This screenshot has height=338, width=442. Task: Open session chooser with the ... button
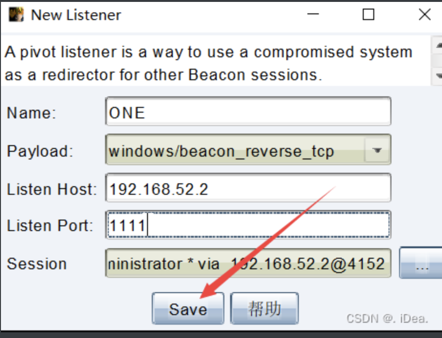(x=421, y=263)
